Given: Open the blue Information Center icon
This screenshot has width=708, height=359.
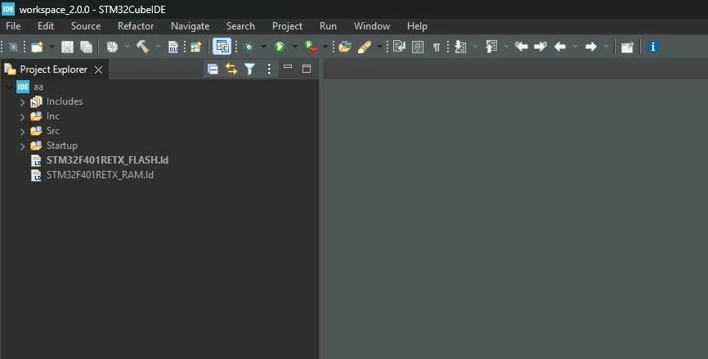Looking at the screenshot, I should coord(652,47).
